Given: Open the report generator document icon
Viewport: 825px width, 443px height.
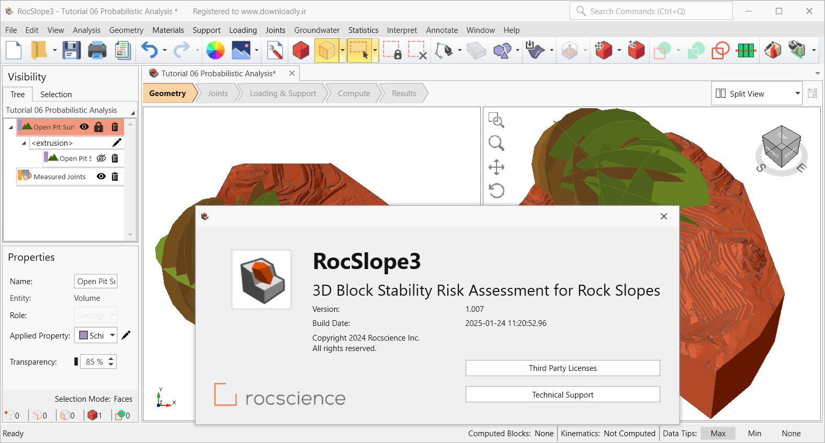Looking at the screenshot, I should [x=122, y=51].
